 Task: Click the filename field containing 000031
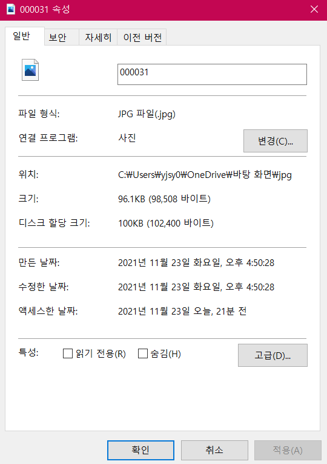212,74
